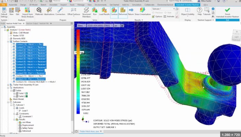The width and height of the screenshot is (241, 137).
Task: Open the Subcase 1 dropdown
Action: coord(163,9)
